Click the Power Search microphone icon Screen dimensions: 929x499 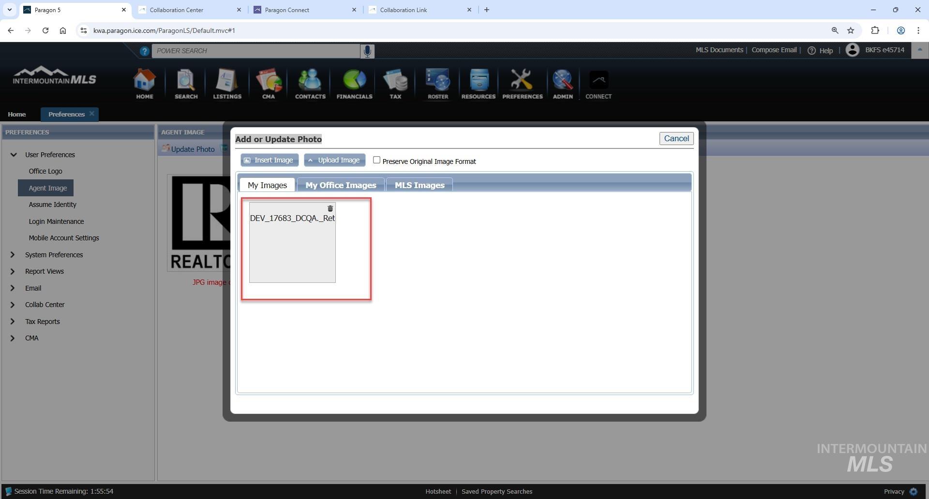coord(367,51)
